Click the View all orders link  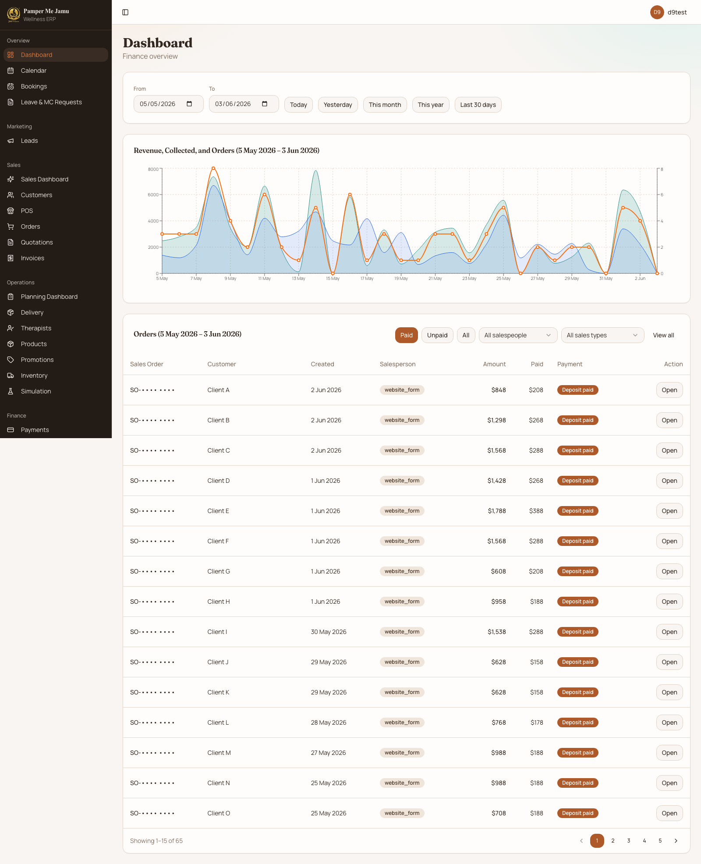click(663, 335)
